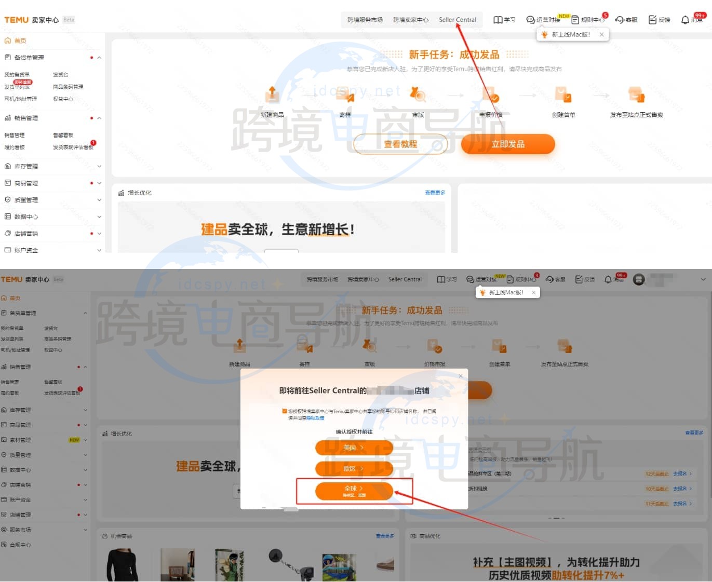Click 去报名 next to 12天后截止
The height and width of the screenshot is (582, 712).
click(682, 474)
